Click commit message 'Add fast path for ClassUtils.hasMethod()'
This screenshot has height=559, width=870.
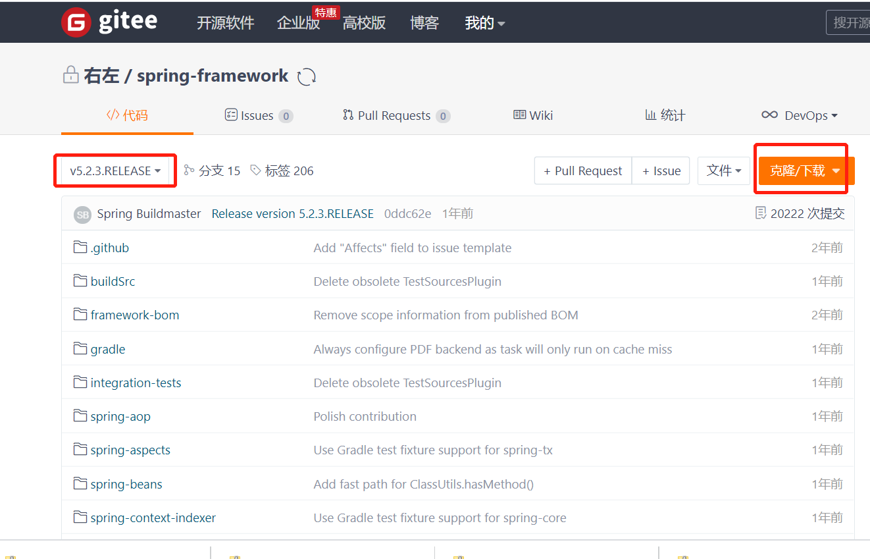424,484
